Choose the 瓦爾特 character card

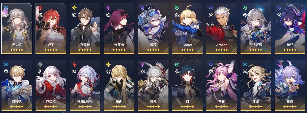pos(85,29)
